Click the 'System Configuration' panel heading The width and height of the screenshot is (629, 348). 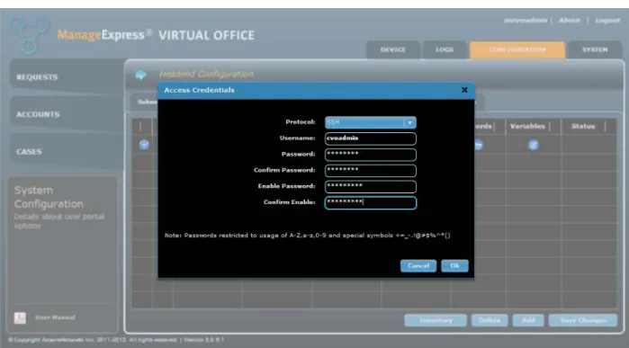[x=49, y=197]
